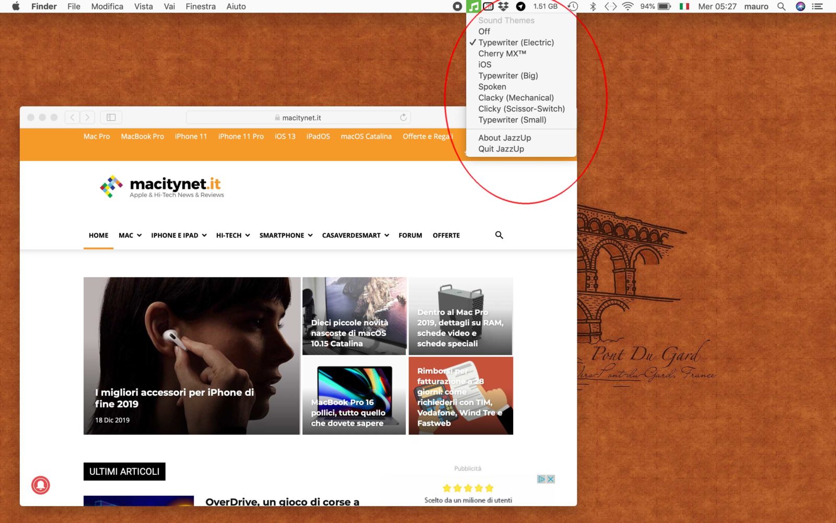Launch Siri from the menu bar
Image resolution: width=836 pixels, height=523 pixels.
click(800, 6)
